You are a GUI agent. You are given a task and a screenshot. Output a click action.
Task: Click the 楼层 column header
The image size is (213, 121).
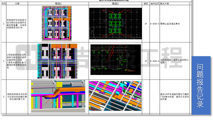pyautogui.click(x=146, y=4)
